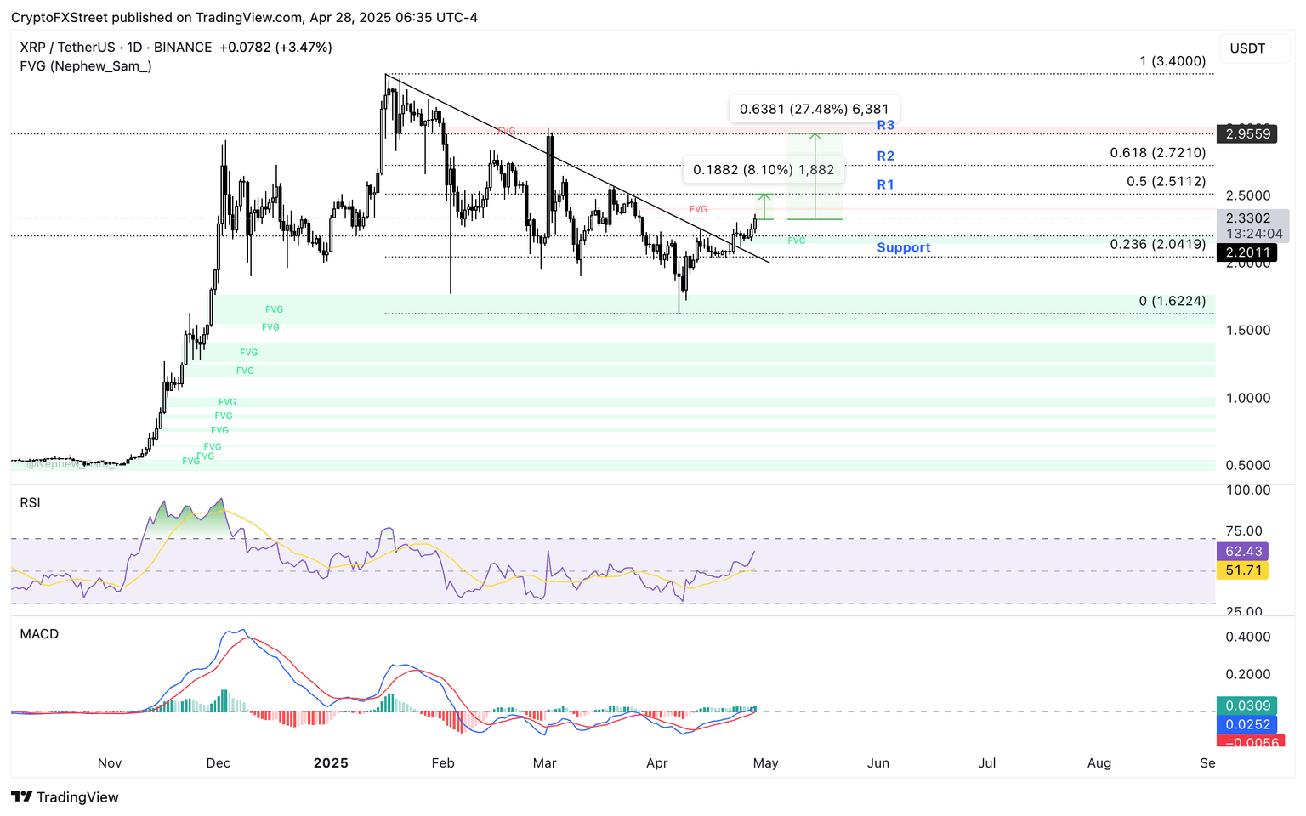Image resolution: width=1306 pixels, height=816 pixels.
Task: Click the red MACD value -0.0056
Action: 1248,742
